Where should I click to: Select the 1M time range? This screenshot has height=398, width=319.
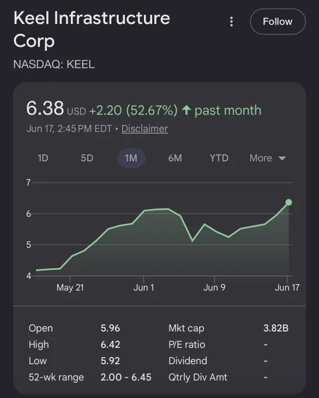pos(131,158)
